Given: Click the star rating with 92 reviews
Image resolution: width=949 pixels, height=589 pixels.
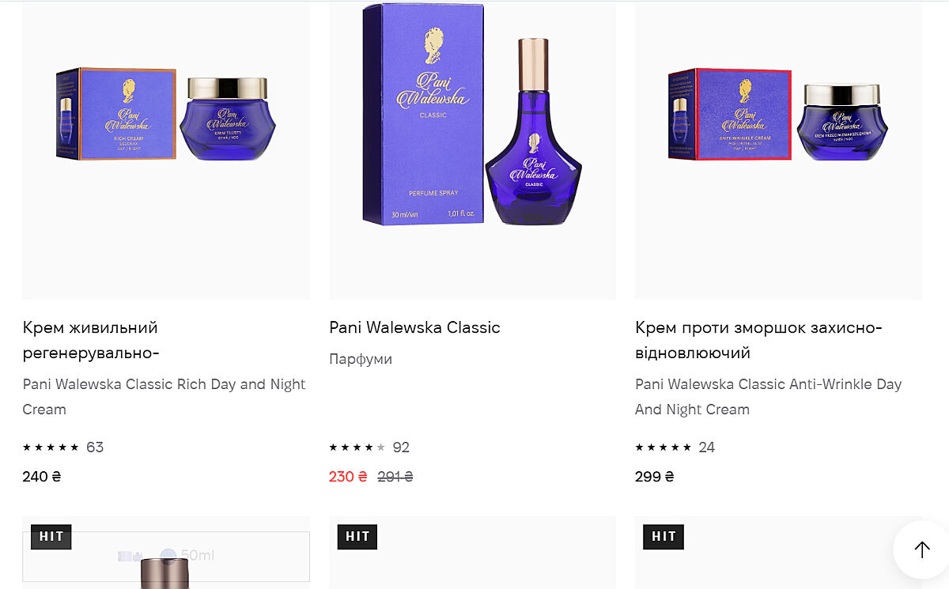Looking at the screenshot, I should click(357, 447).
